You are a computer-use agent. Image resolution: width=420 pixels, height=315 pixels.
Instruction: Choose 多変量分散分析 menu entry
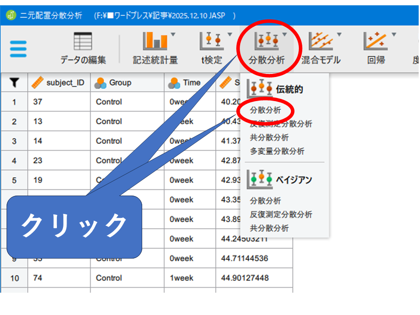277,151
